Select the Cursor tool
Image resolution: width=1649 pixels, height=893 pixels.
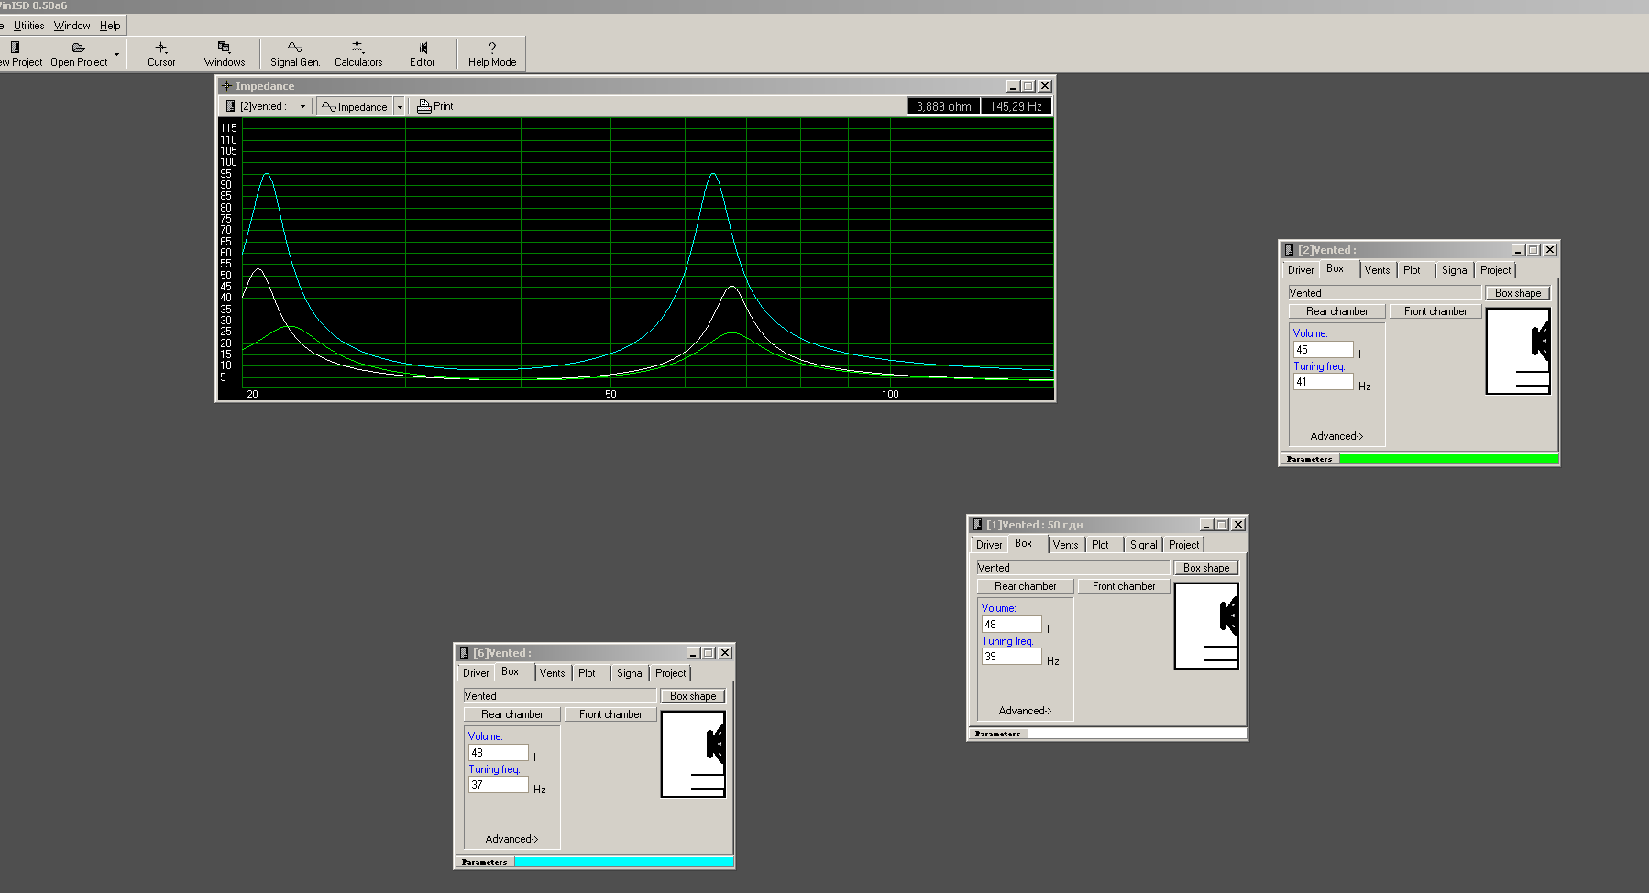click(x=161, y=54)
